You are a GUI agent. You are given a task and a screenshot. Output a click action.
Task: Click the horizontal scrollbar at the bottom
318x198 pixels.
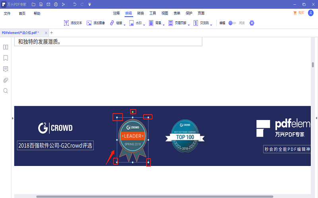155,196
